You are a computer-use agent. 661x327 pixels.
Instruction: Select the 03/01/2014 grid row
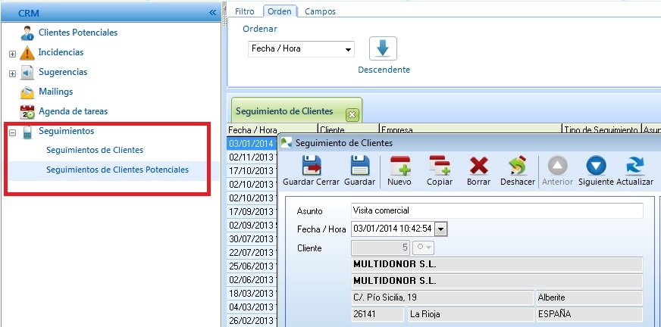pos(252,143)
